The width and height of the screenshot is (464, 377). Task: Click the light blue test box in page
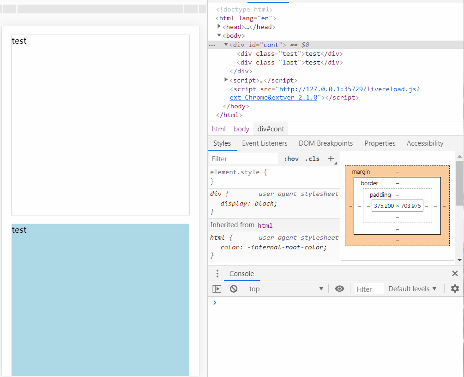100,300
